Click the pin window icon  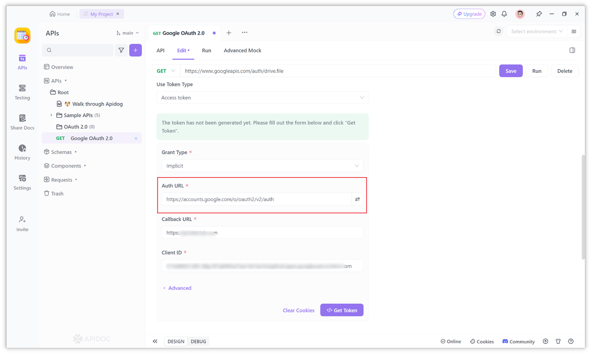tap(539, 14)
